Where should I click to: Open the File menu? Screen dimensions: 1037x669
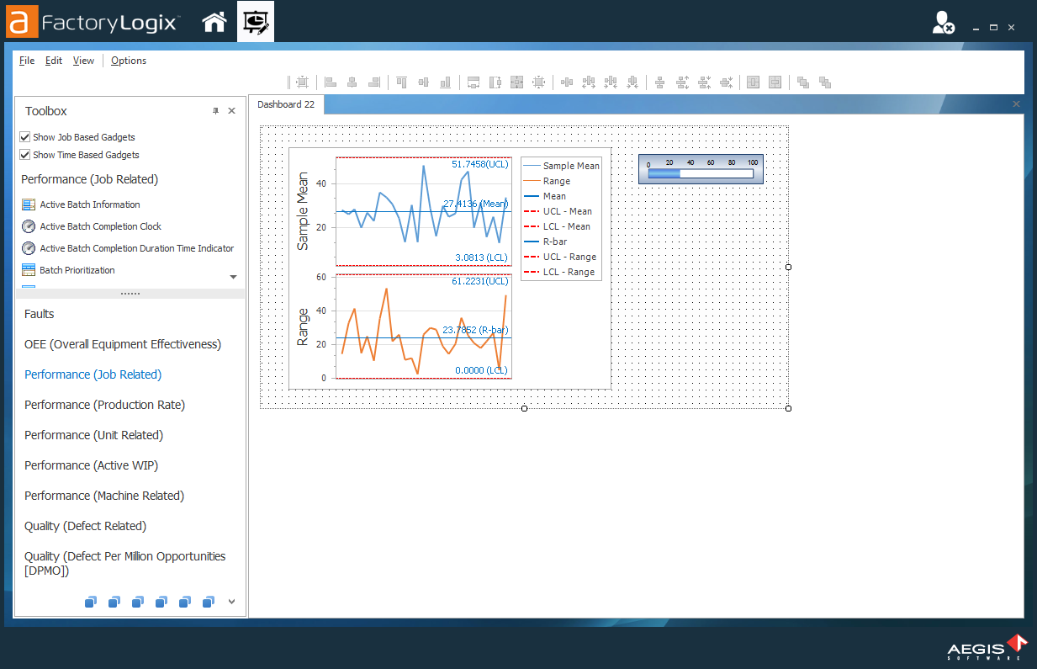point(27,61)
